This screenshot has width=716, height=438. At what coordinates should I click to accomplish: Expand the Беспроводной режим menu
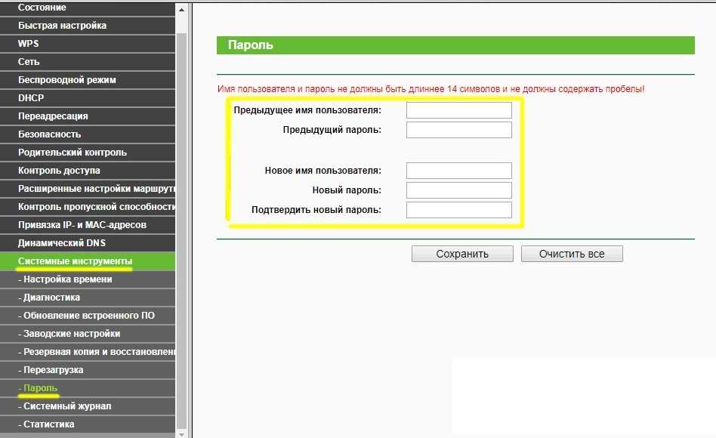[66, 80]
